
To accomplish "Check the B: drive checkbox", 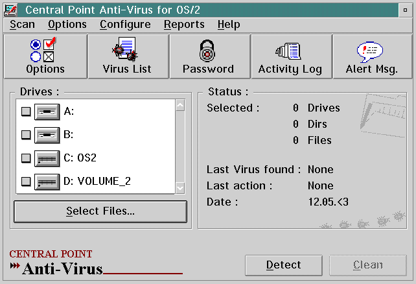I will pyautogui.click(x=26, y=135).
